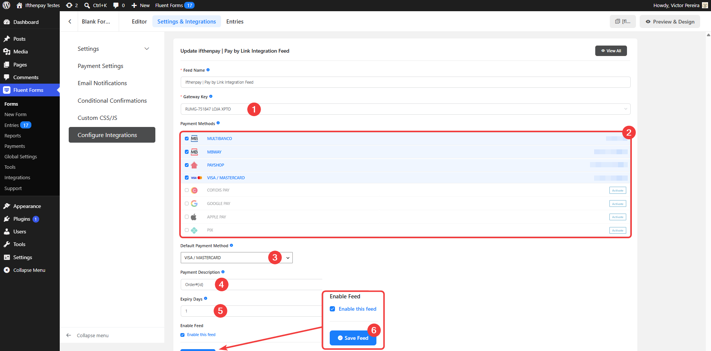Click the Visa Mastercard logo icon
This screenshot has width=711, height=351.
point(196,178)
